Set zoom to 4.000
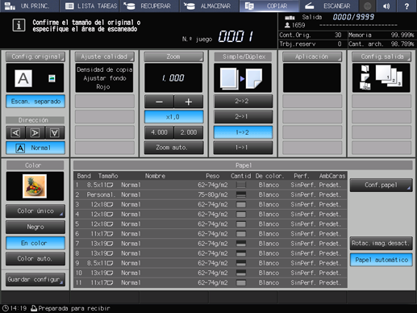The height and width of the screenshot is (313, 417). [159, 132]
